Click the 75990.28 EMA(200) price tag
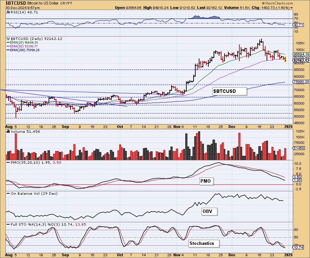Screen dimensions: 310x258 point(301,82)
